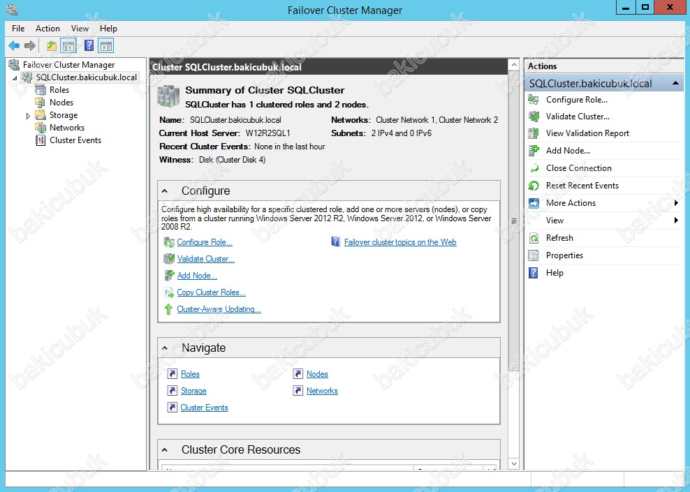Open the More Actions submenu arrow
The width and height of the screenshot is (690, 492).
click(676, 202)
